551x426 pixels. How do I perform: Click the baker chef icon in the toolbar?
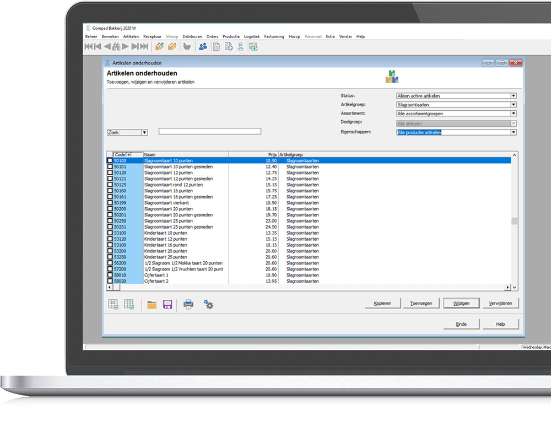click(241, 46)
